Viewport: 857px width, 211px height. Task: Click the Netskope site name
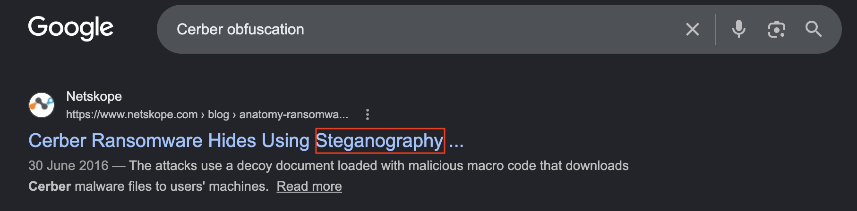click(x=94, y=97)
